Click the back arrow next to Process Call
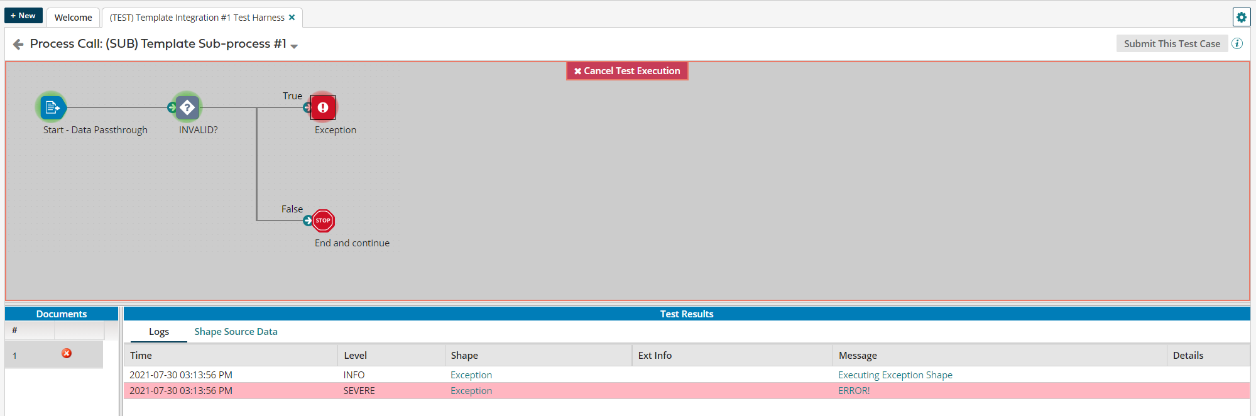The width and height of the screenshot is (1256, 416). pyautogui.click(x=18, y=44)
